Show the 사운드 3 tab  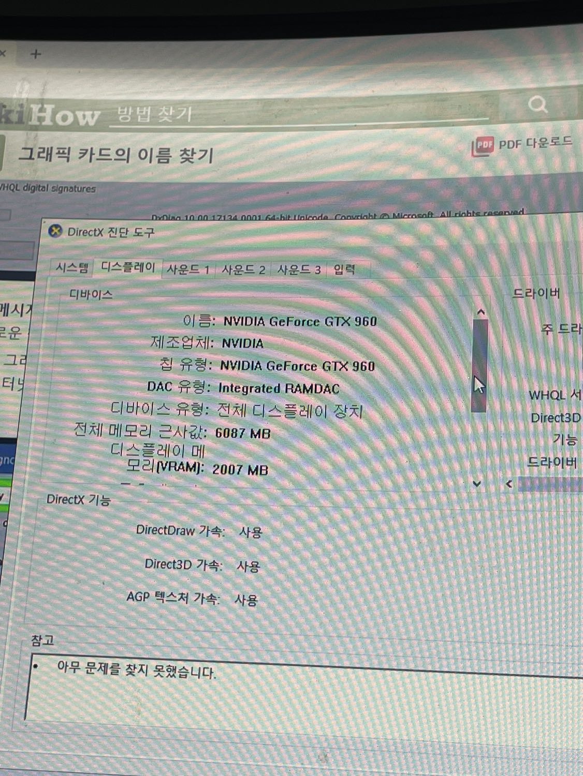299,270
